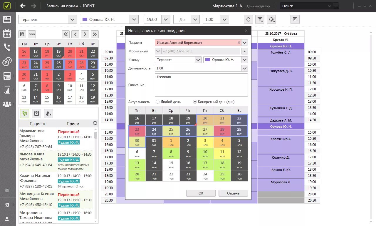
Task: Toggle 25 ноя in dialog calendar
Action: tap(222, 176)
